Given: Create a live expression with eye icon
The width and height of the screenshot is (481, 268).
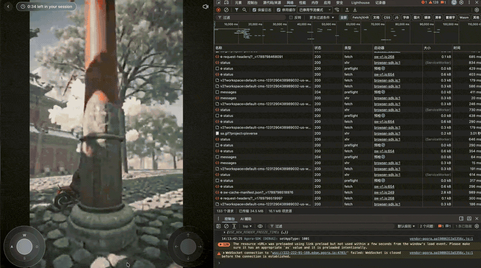Looking at the screenshot, I should 260,226.
